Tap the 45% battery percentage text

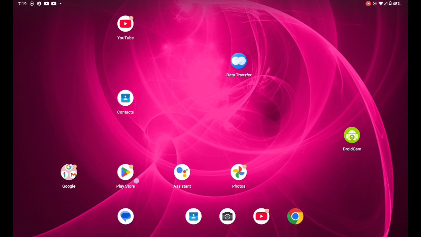[396, 4]
